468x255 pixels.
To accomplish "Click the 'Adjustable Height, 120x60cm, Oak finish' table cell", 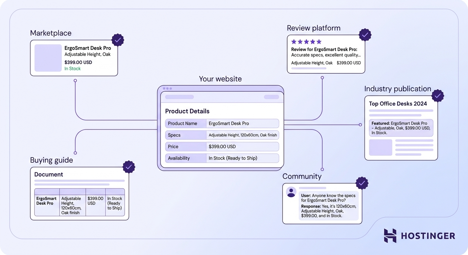I will [x=72, y=205].
